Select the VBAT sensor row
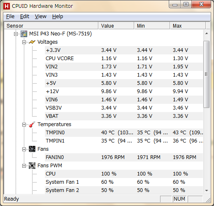Image resolution: width=214 pixels, height=206 pixels. [x=124, y=116]
